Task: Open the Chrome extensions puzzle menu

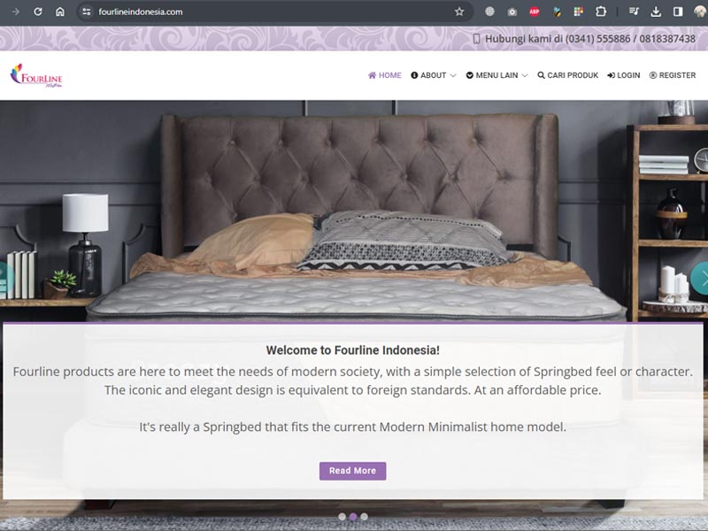Action: point(601,12)
